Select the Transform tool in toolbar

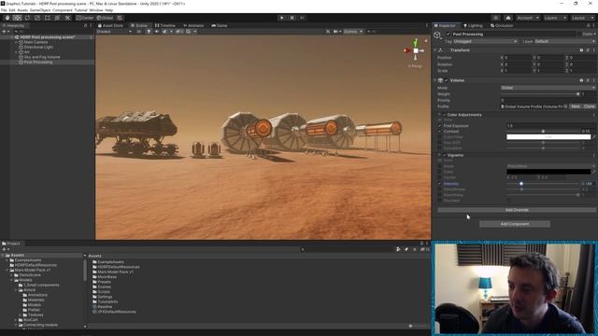[x=57, y=18]
